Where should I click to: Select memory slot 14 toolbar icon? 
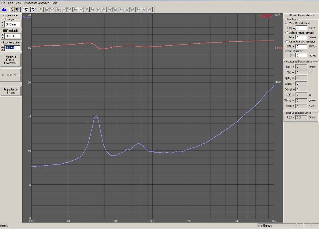[115, 9]
